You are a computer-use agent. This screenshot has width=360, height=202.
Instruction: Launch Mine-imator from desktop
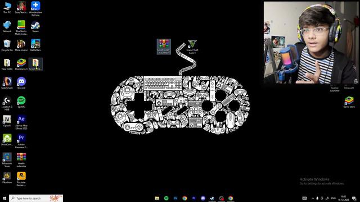coord(21,45)
